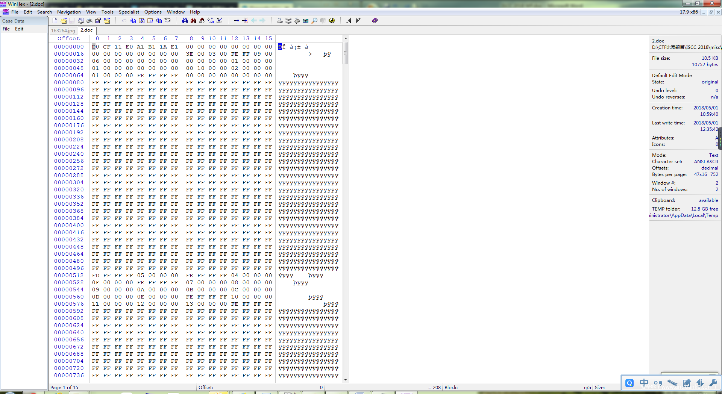
Task: Open the Case Data File menu
Action: coord(6,29)
